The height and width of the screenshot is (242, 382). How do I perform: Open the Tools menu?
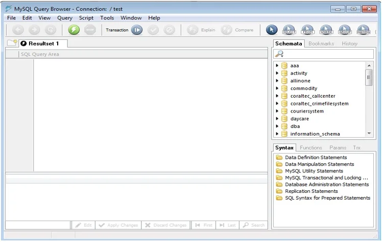click(107, 18)
